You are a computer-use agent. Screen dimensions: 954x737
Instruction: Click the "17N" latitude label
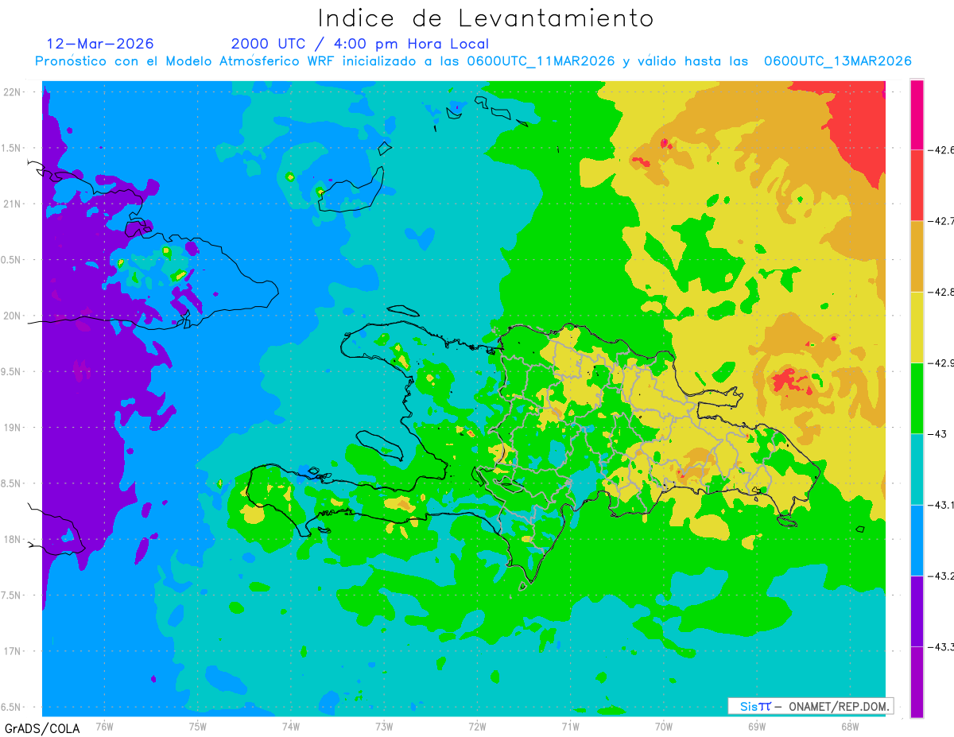(x=14, y=651)
